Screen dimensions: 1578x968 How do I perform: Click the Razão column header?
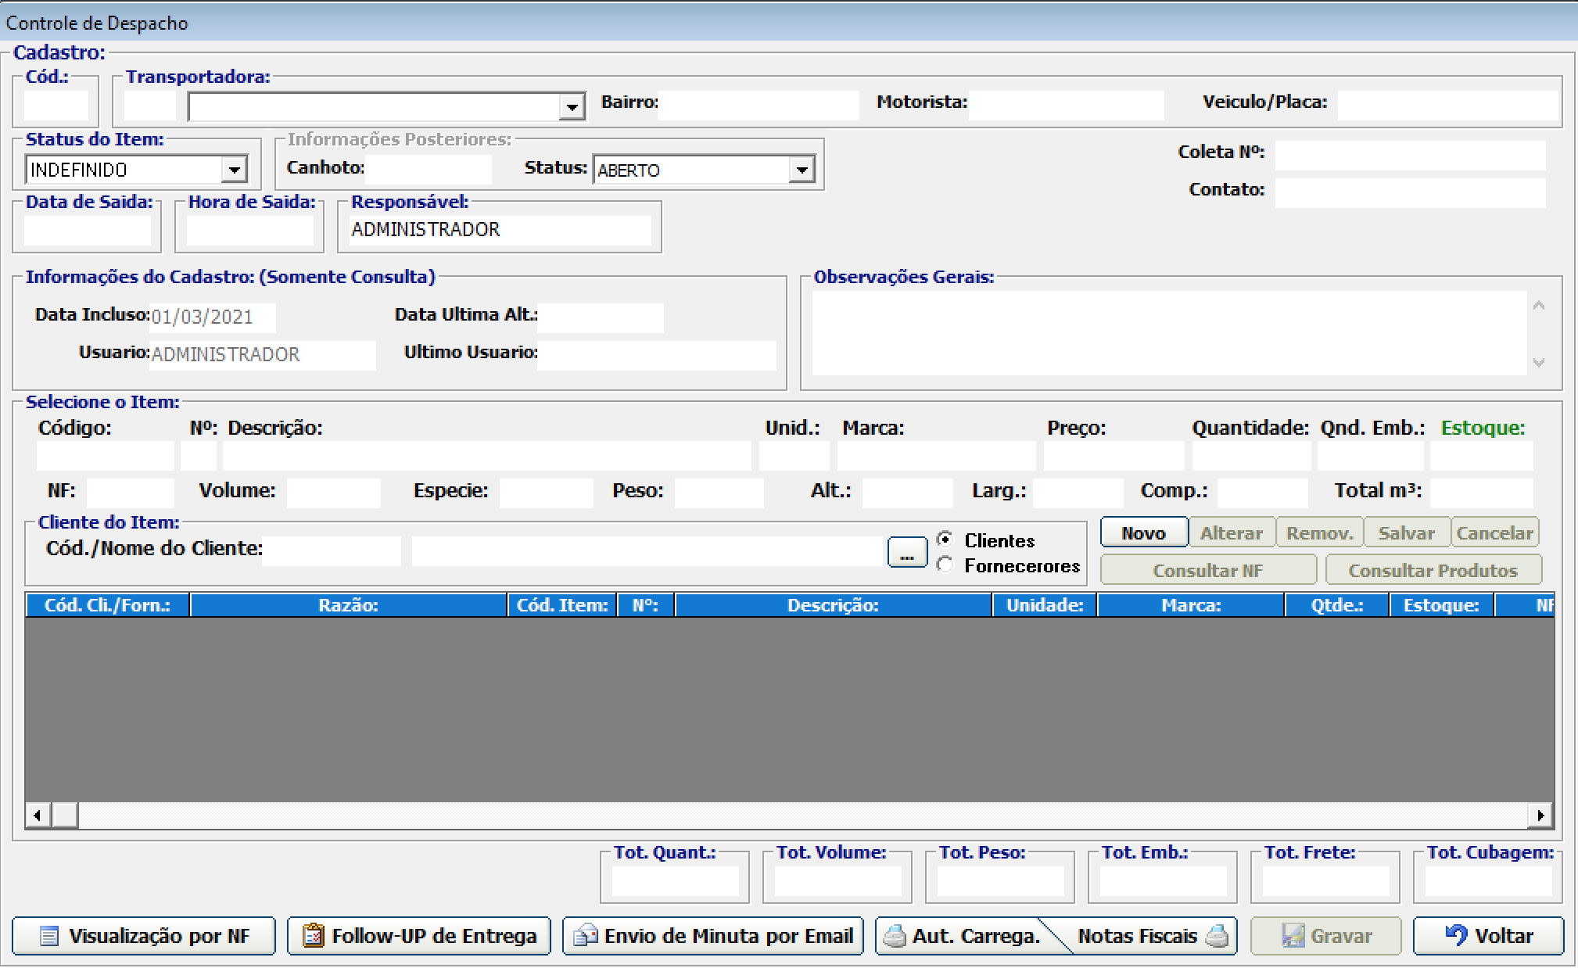tap(348, 605)
